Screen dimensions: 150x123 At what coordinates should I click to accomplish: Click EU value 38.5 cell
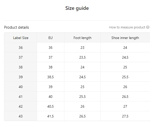click(51, 77)
